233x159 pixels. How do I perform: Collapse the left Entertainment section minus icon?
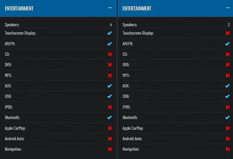pyautogui.click(x=110, y=8)
